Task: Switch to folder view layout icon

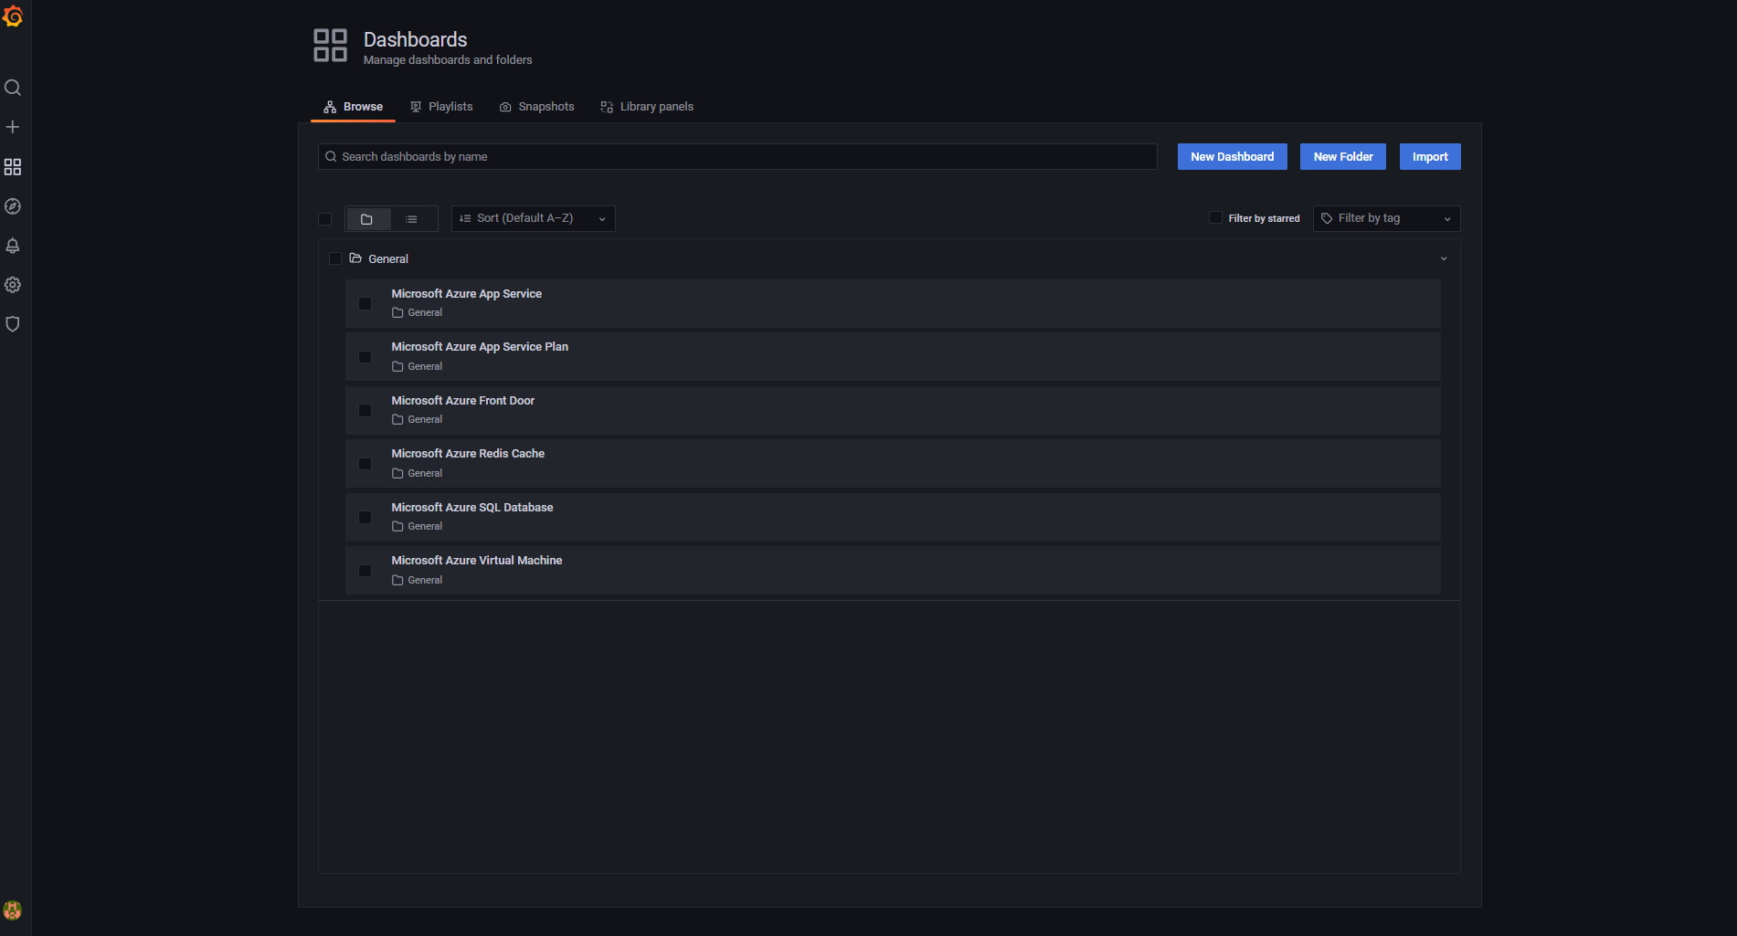Action: point(367,219)
